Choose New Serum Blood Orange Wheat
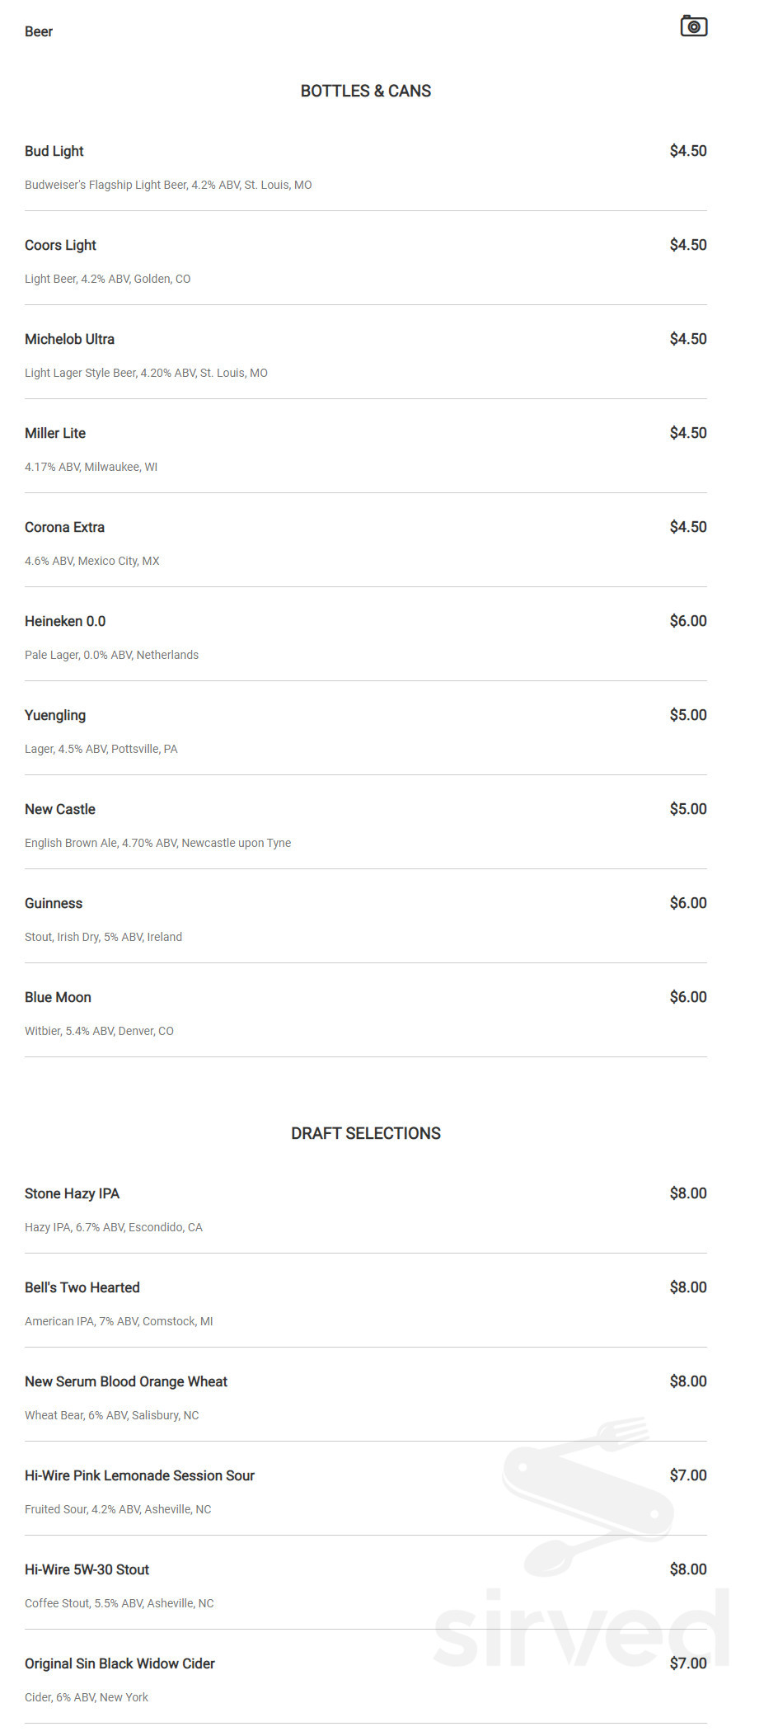 (126, 1381)
